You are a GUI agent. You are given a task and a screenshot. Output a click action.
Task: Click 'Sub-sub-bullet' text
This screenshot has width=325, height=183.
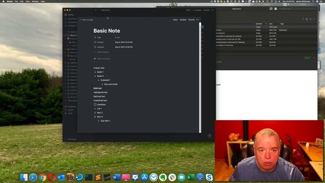pyautogui.click(x=111, y=84)
